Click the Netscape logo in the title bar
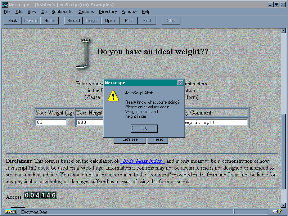Viewport: 288px width, 216px height. [5, 5]
